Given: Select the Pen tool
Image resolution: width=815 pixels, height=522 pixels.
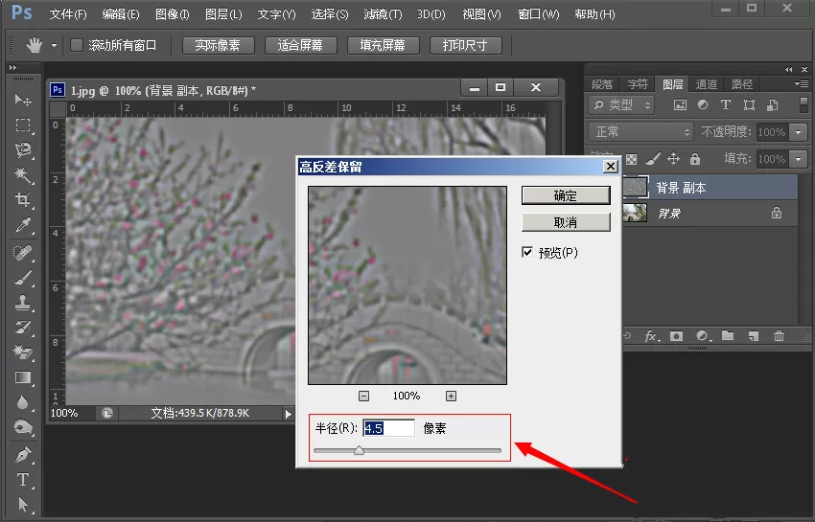Looking at the screenshot, I should pos(23,455).
